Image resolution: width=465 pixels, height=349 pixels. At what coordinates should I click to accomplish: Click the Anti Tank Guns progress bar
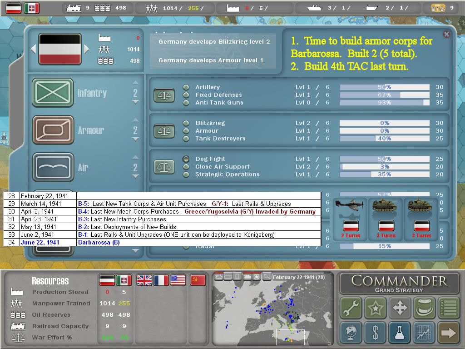tap(384, 103)
